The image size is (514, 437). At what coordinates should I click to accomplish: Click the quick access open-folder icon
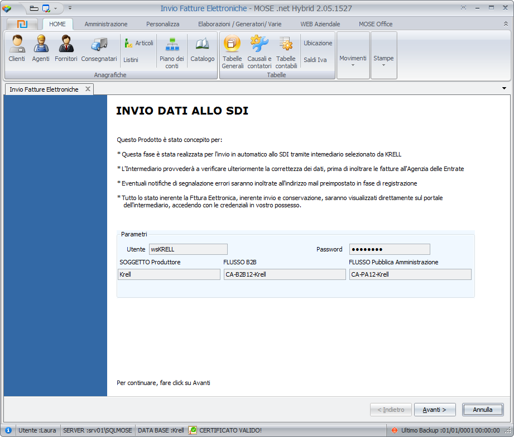(x=34, y=8)
